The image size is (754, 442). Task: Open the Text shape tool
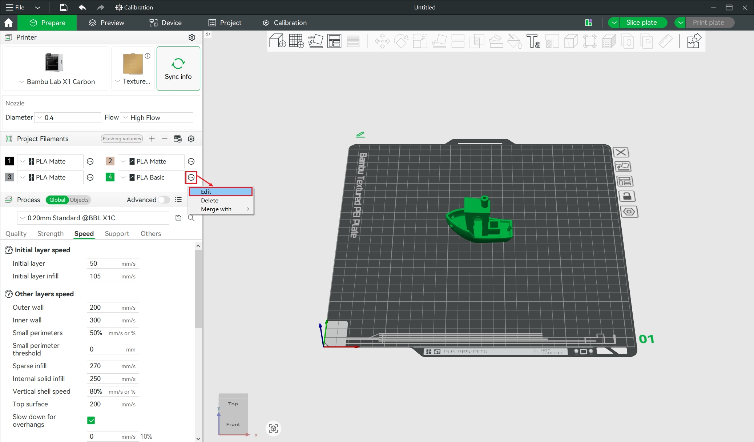[533, 41]
